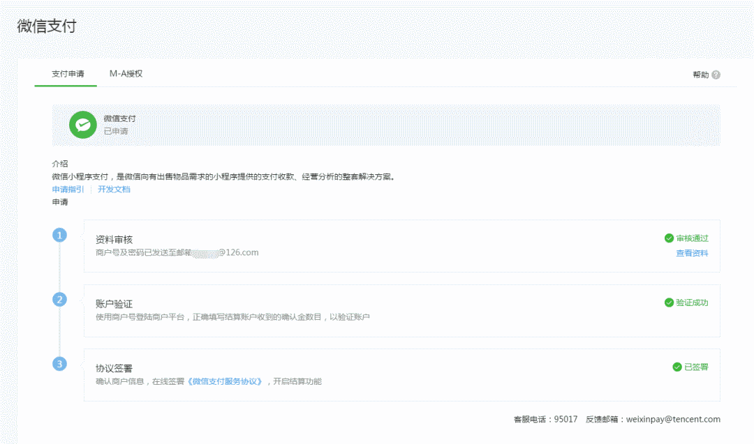Image resolution: width=754 pixels, height=444 pixels.
Task: Click the 微信小程序支付 introduction sentence
Action: [x=223, y=176]
